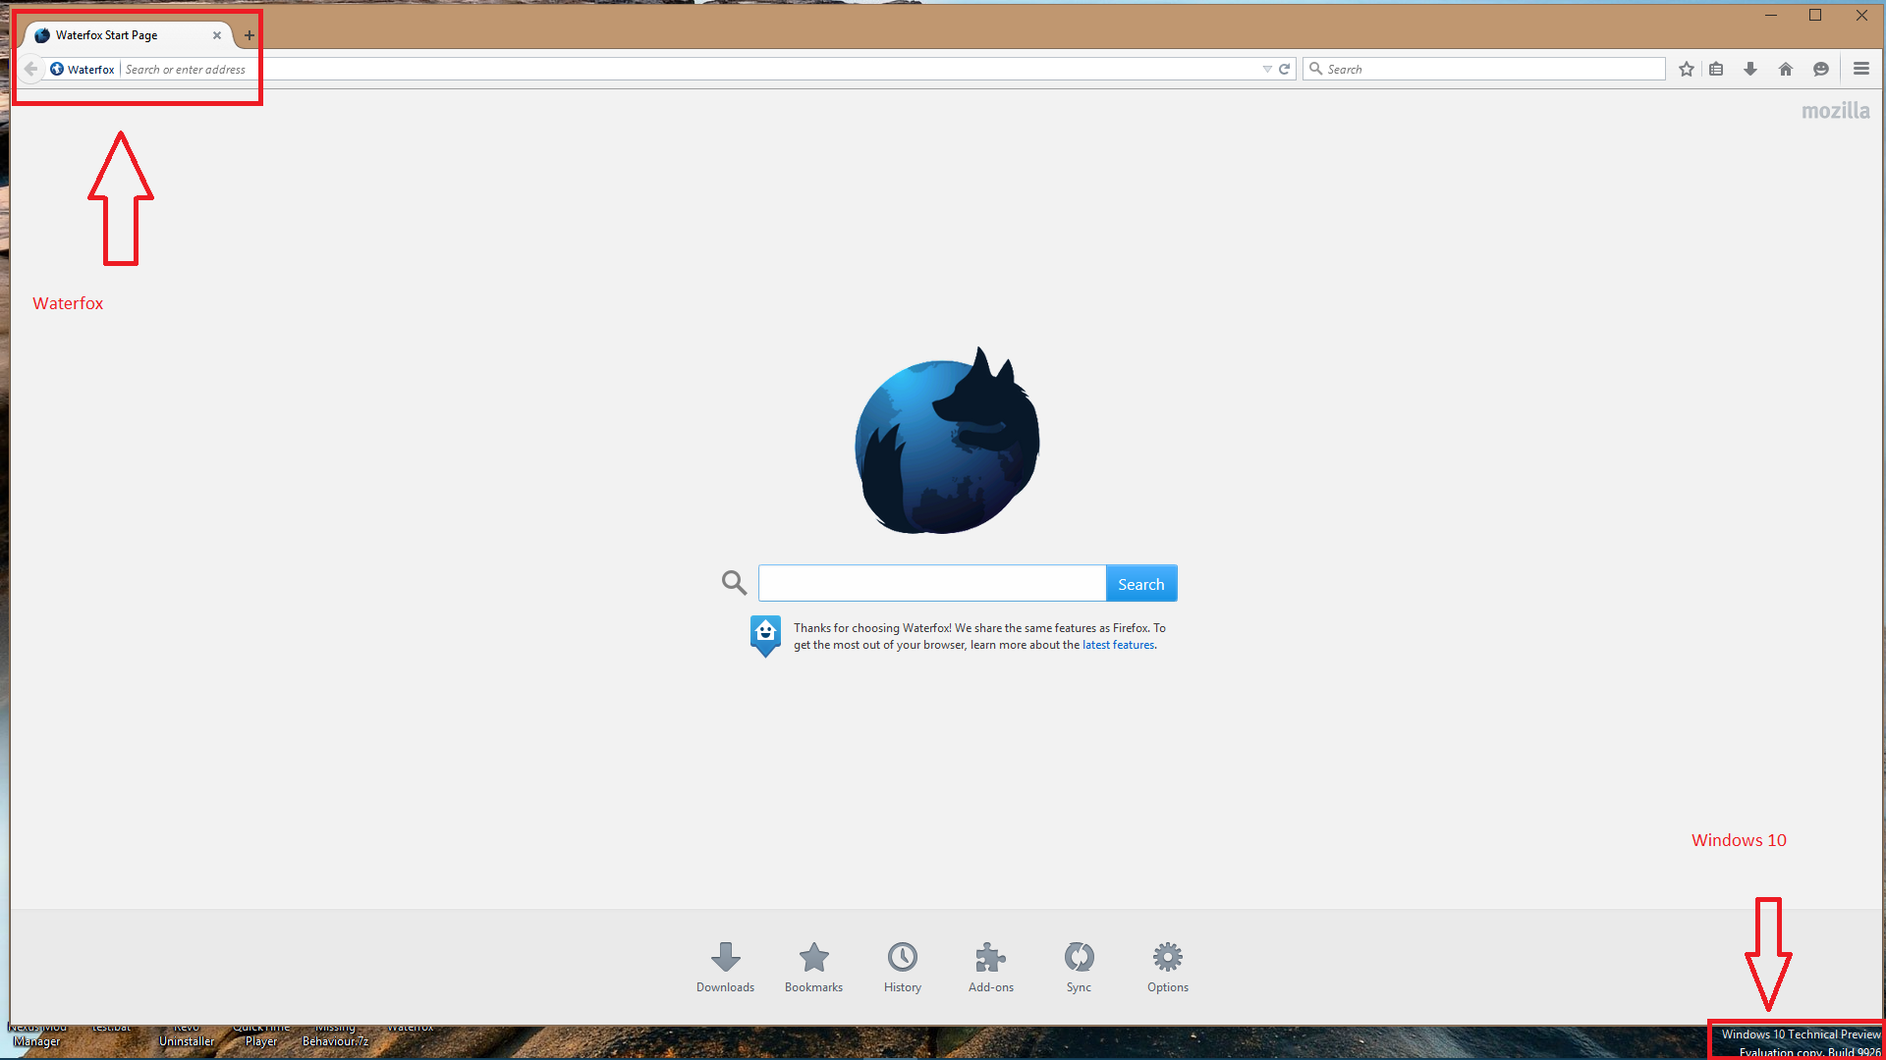Open the Add-ons shortcut on start page
Screen dimensions: 1886x1060
[990, 967]
